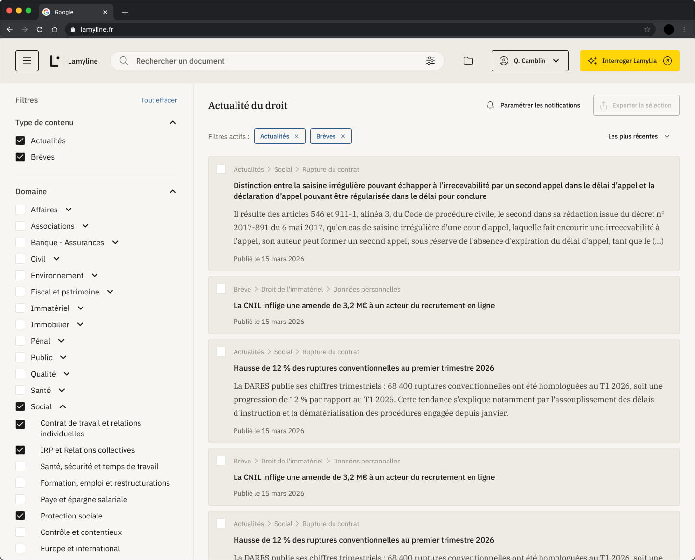Screen dimensions: 695x560
Task: Close the Google browser tab
Action: click(105, 12)
